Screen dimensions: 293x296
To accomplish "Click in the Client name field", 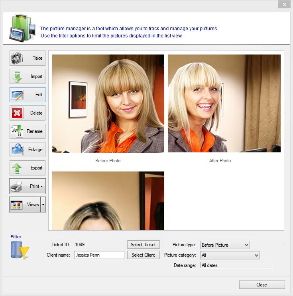I will (99, 255).
